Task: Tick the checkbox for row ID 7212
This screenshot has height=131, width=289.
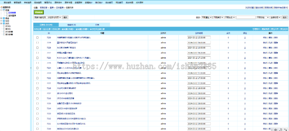Action: coord(38,119)
